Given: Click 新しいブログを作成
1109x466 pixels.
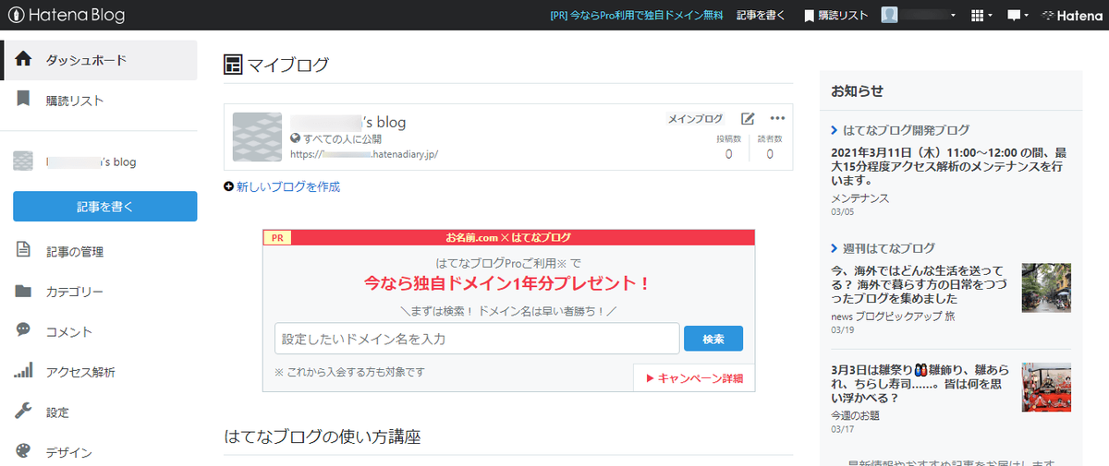Looking at the screenshot, I should pos(282,186).
